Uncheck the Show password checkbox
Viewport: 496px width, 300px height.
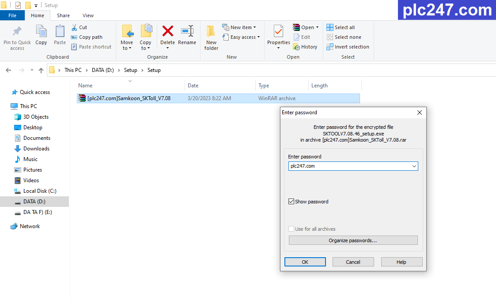(292, 201)
